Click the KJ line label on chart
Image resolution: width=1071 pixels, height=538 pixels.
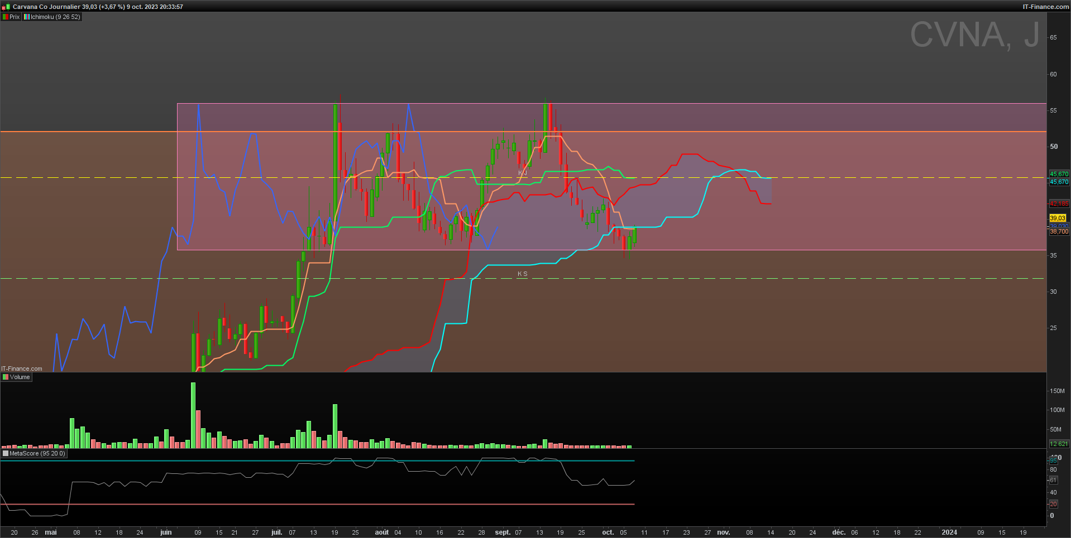[522, 173]
